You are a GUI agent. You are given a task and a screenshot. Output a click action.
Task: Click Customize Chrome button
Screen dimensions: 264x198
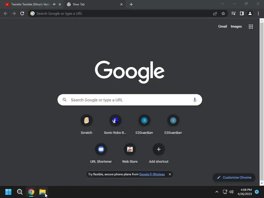[x=234, y=177]
